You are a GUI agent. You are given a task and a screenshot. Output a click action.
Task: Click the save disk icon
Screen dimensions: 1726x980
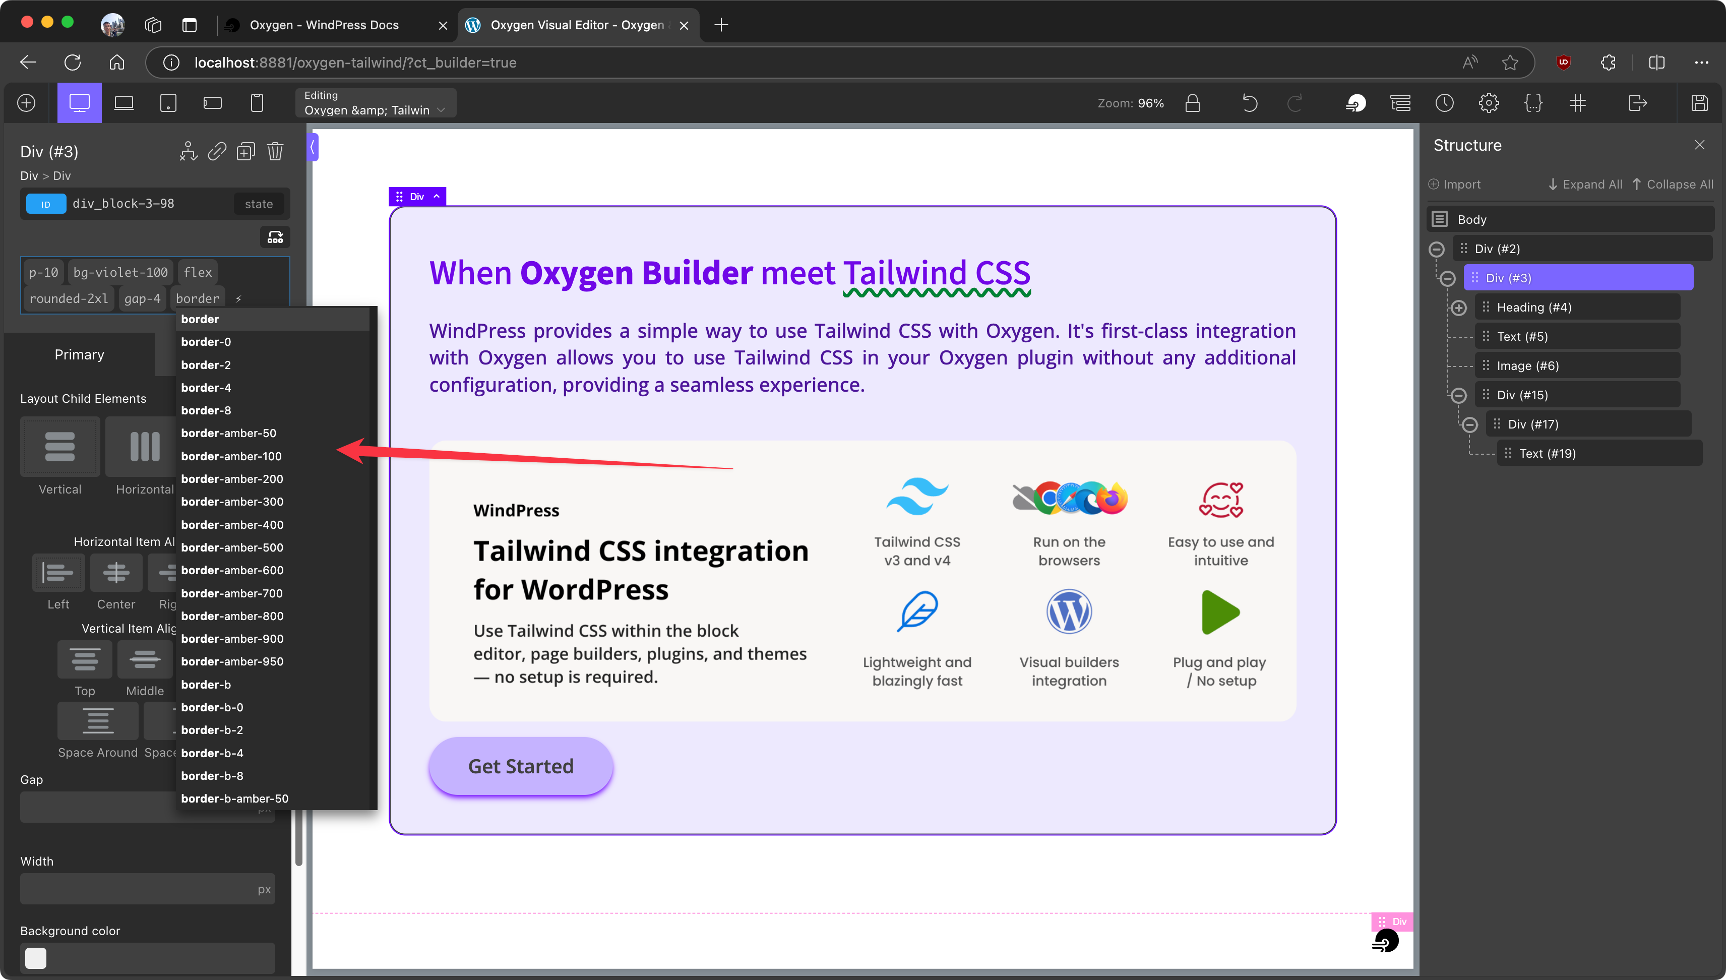point(1699,103)
